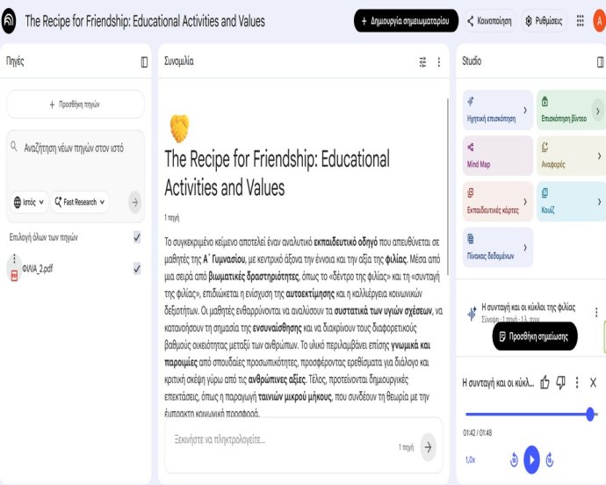The image size is (606, 485).
Task: Click thumbs down on the audio overview
Action: [x=560, y=382]
